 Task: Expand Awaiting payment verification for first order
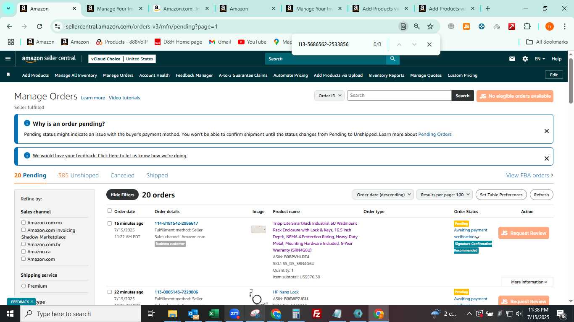[x=477, y=237]
